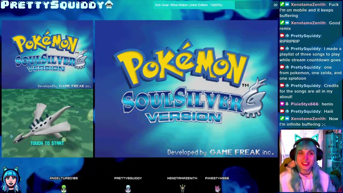343x193 pixels.
Task: Click red broadcaster badge on RIPRIPRIP message
Action: (282, 36)
